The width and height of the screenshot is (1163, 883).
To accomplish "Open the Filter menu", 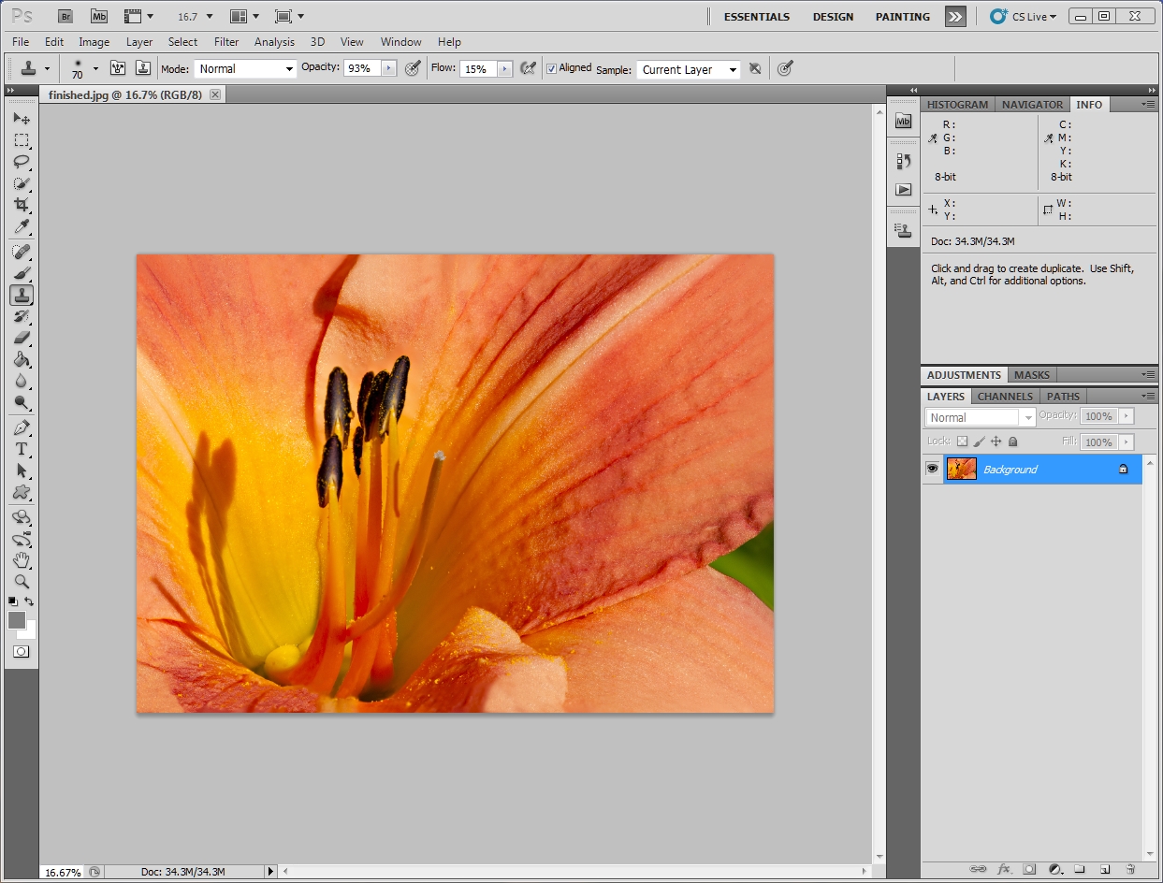I will [225, 42].
